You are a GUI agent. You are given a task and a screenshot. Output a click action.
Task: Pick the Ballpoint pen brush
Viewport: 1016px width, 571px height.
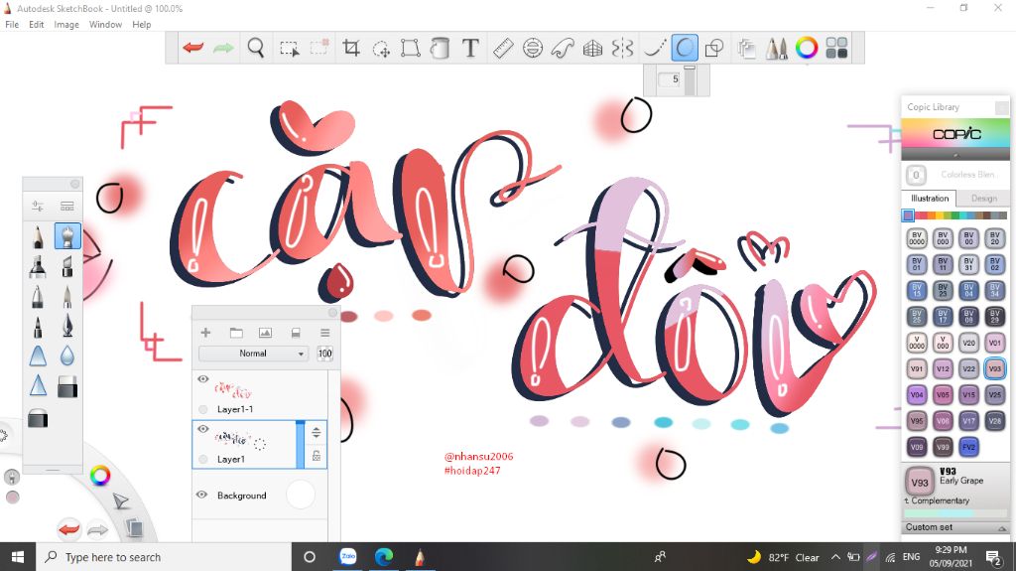tap(38, 296)
